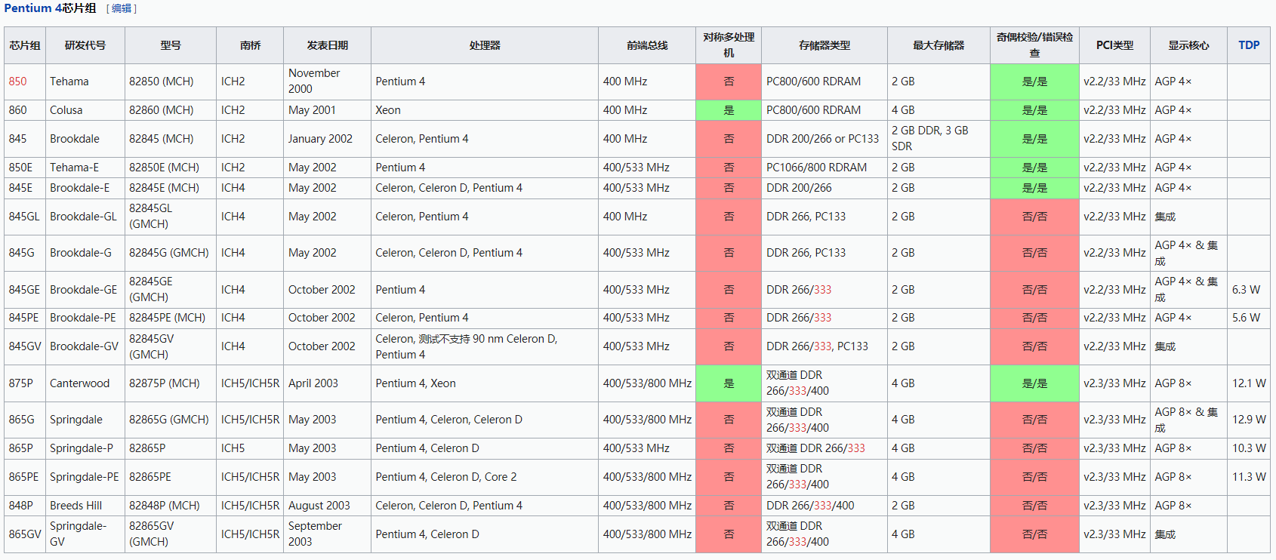Click the 处理器 column header
This screenshot has width=1276, height=560.
tap(485, 45)
